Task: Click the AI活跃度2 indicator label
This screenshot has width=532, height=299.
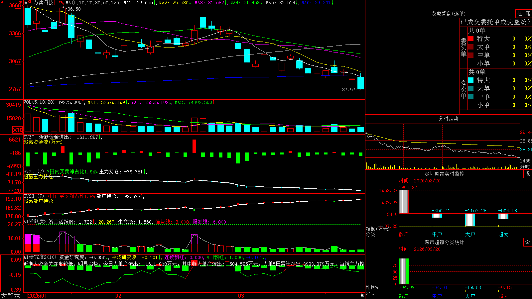Action: [x=35, y=222]
